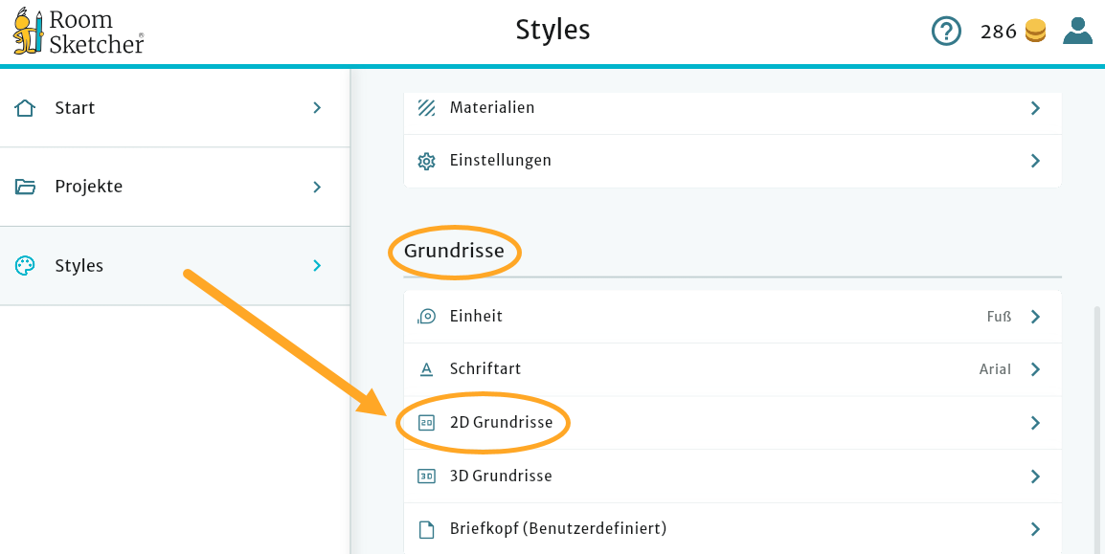The height and width of the screenshot is (554, 1105).
Task: Click the RoomSketcher logo
Action: pyautogui.click(x=77, y=31)
